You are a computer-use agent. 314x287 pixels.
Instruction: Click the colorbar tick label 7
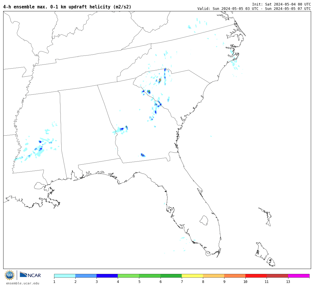(182, 281)
